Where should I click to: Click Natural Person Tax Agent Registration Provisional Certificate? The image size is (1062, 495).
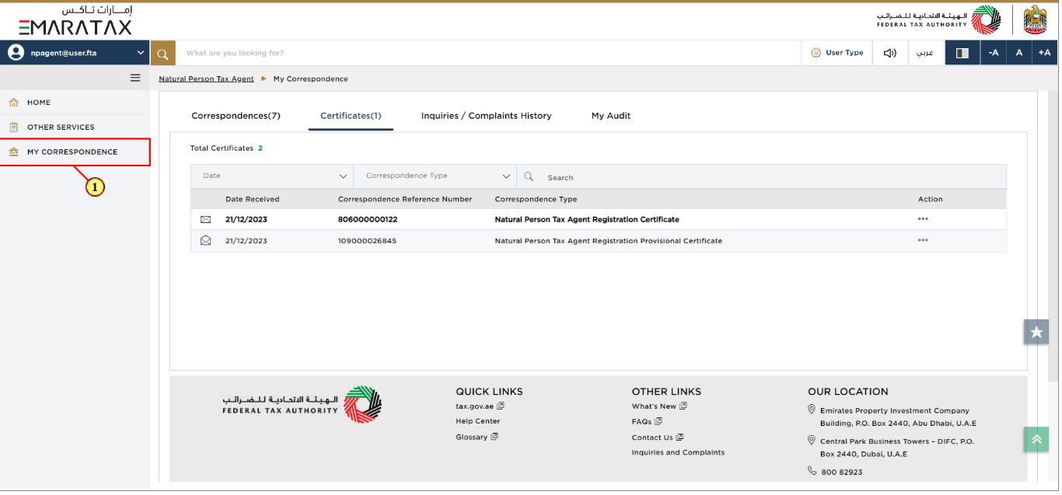[609, 241]
